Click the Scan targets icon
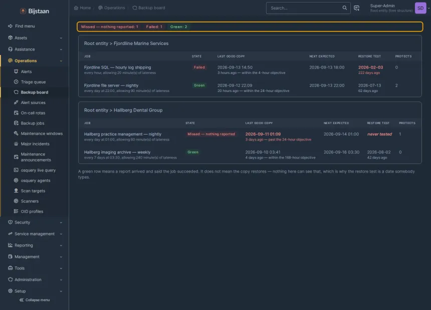The height and width of the screenshot is (310, 431). pos(16,190)
